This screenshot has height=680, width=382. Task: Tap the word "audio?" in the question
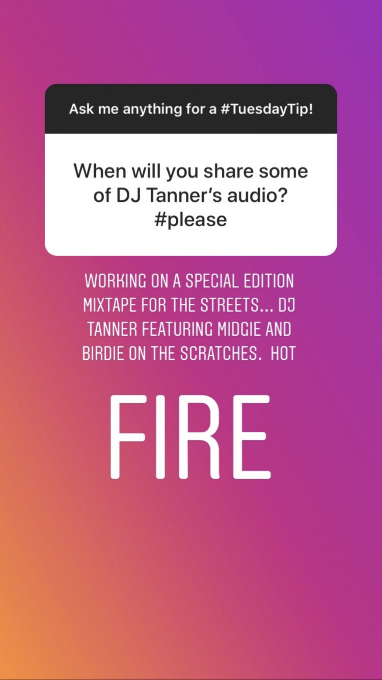[x=257, y=195]
